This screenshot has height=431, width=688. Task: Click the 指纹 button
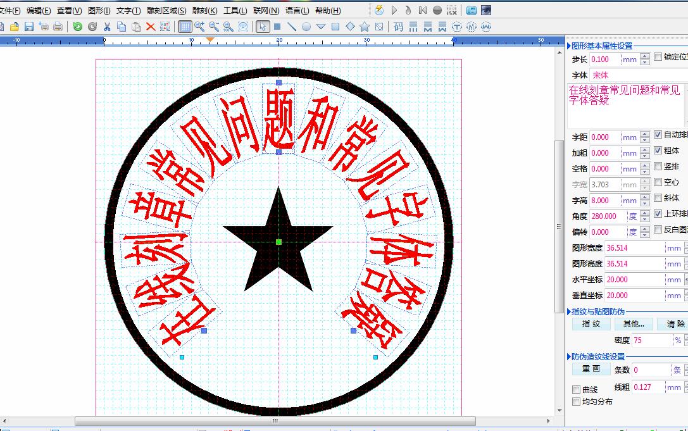point(591,324)
